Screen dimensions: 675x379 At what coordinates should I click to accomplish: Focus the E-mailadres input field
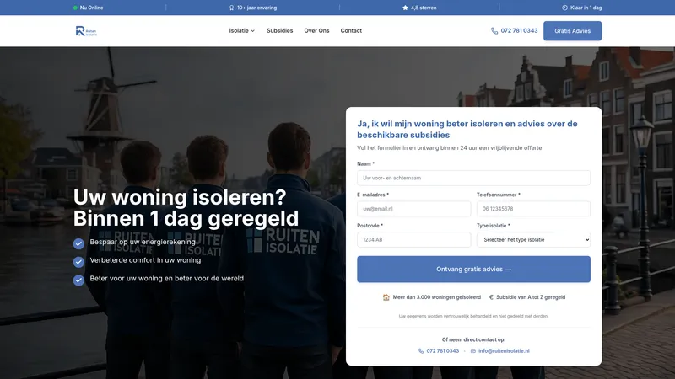[413, 209]
